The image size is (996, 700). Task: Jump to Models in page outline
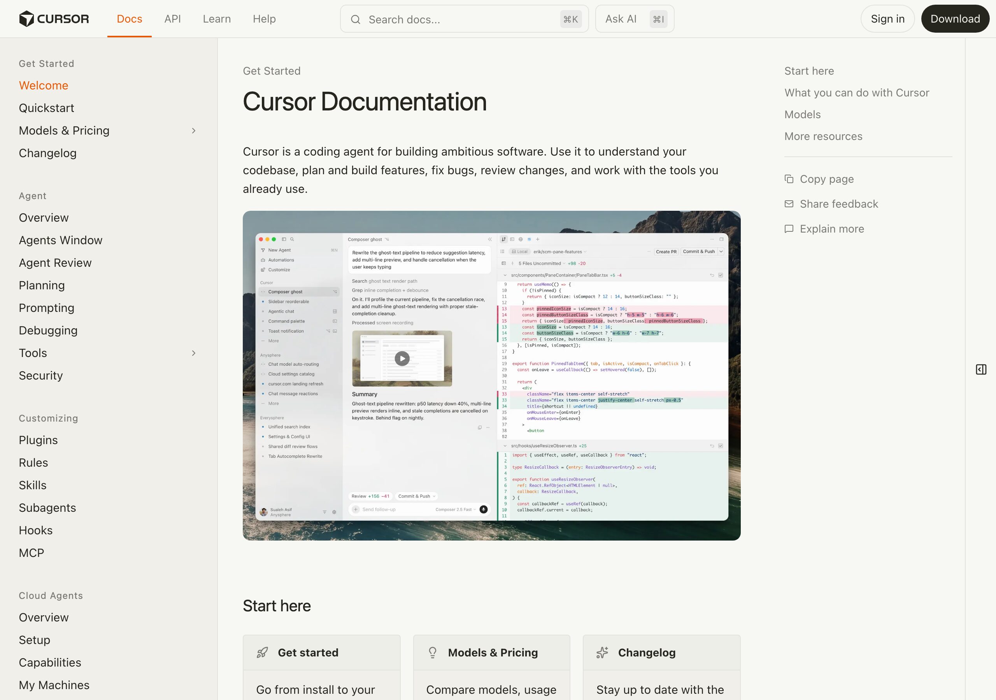click(x=803, y=115)
